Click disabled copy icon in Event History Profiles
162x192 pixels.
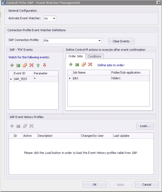[x=25, y=126]
